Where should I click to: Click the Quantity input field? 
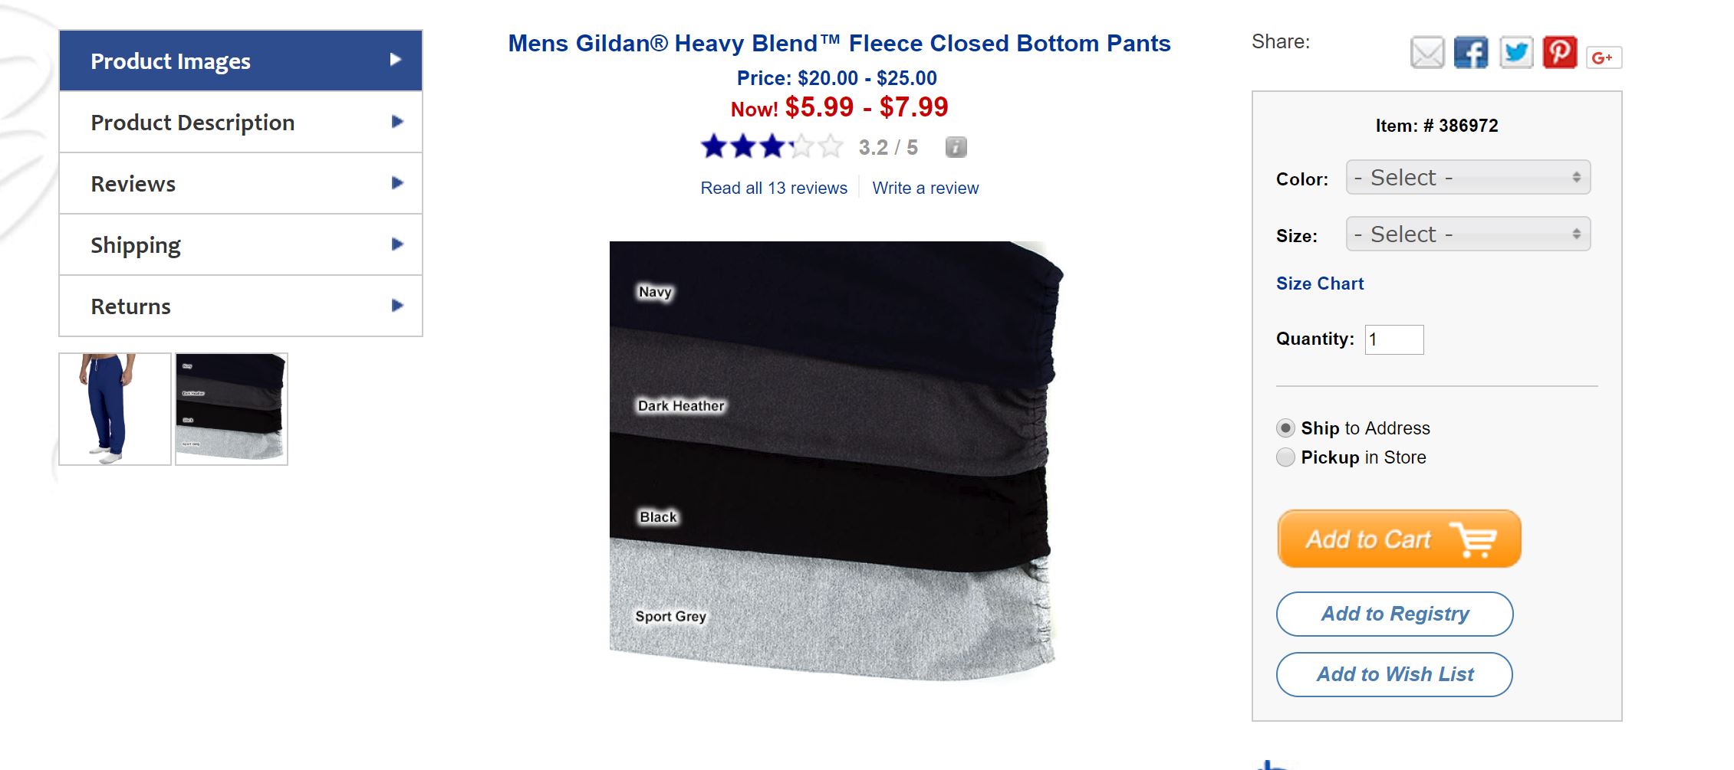tap(1393, 339)
